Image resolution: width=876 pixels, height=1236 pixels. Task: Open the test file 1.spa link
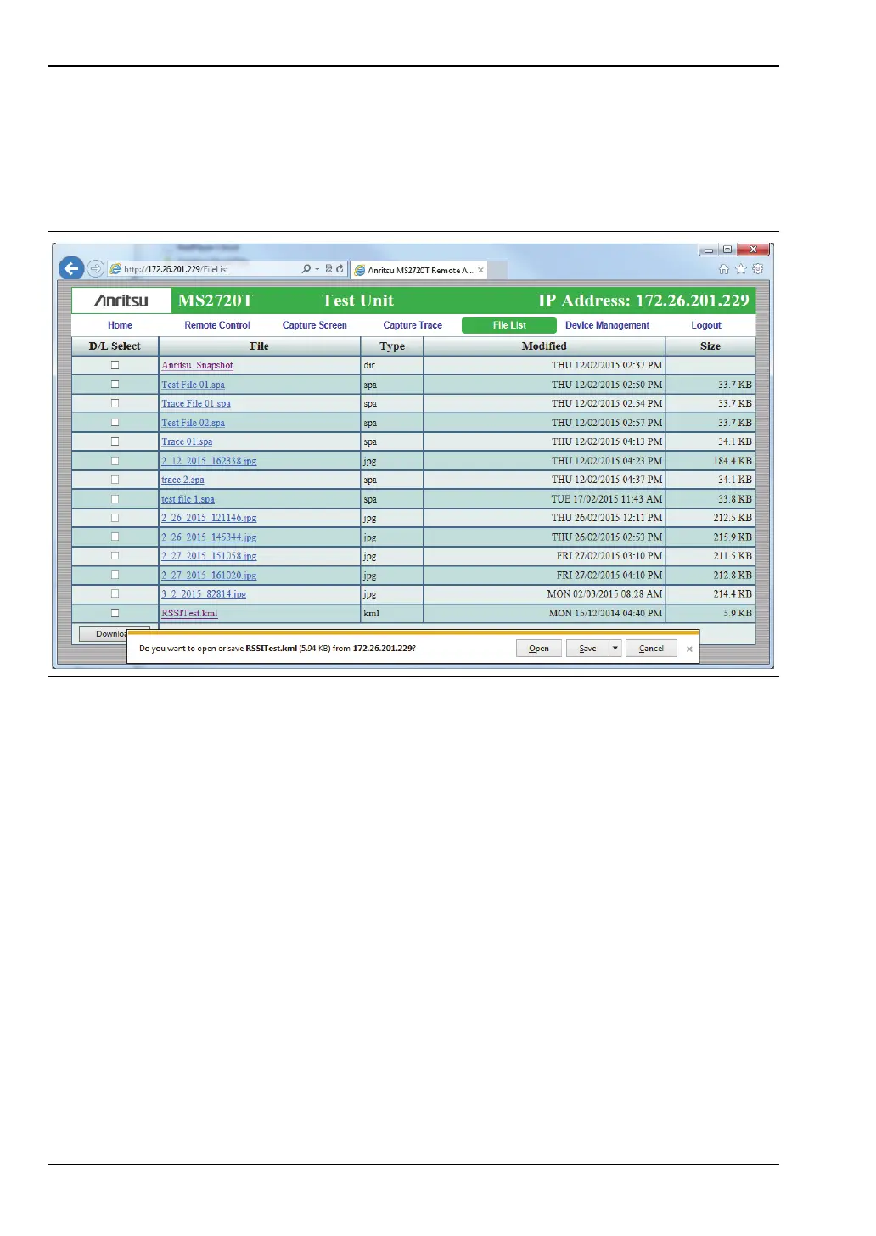click(x=188, y=499)
